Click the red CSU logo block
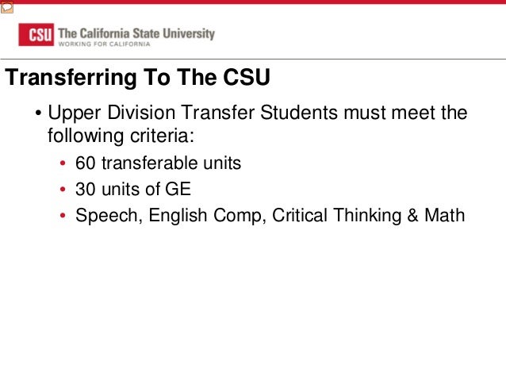Image resolution: width=506 pixels, height=380 pixels. [x=36, y=35]
